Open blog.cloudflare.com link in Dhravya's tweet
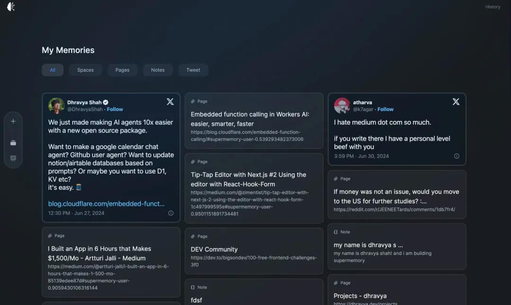Viewport: 511px width, 305px height. (106, 203)
